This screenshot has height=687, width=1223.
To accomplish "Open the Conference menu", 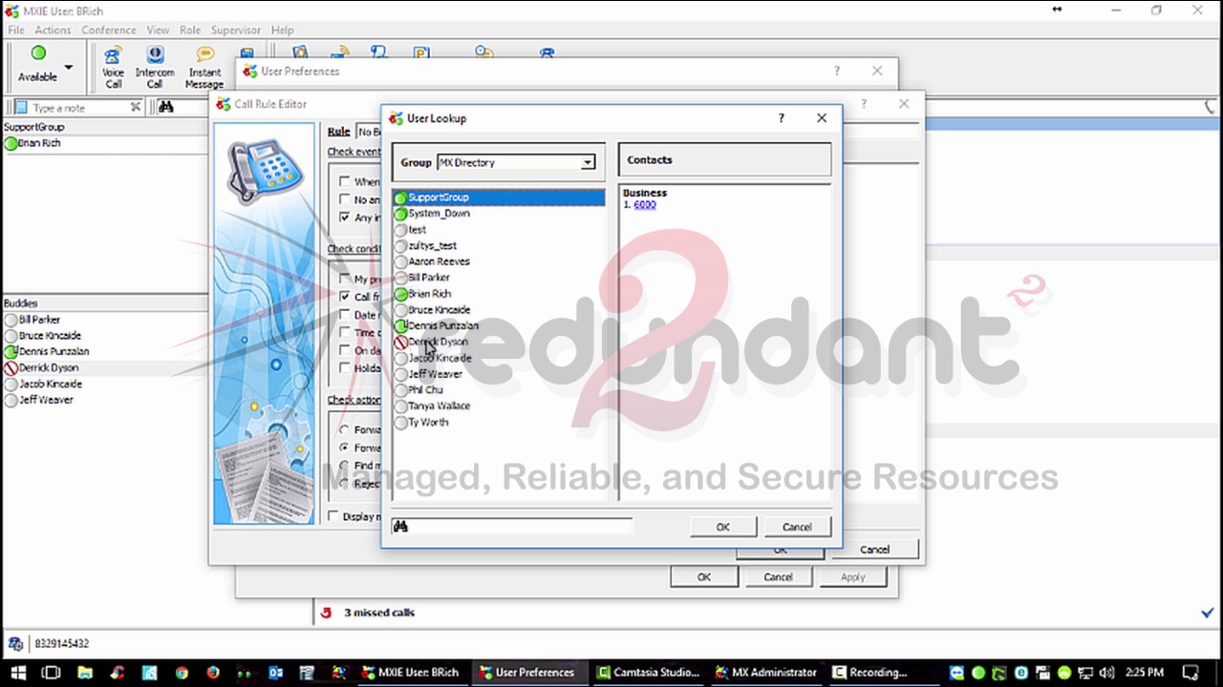I will [x=109, y=31].
